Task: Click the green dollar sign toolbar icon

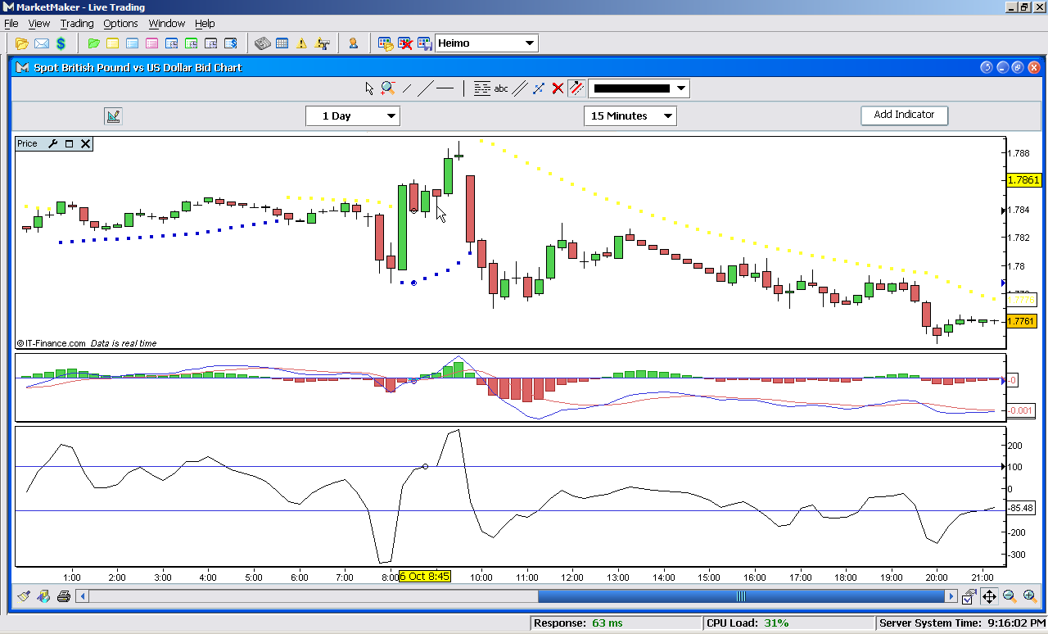Action: pos(61,43)
